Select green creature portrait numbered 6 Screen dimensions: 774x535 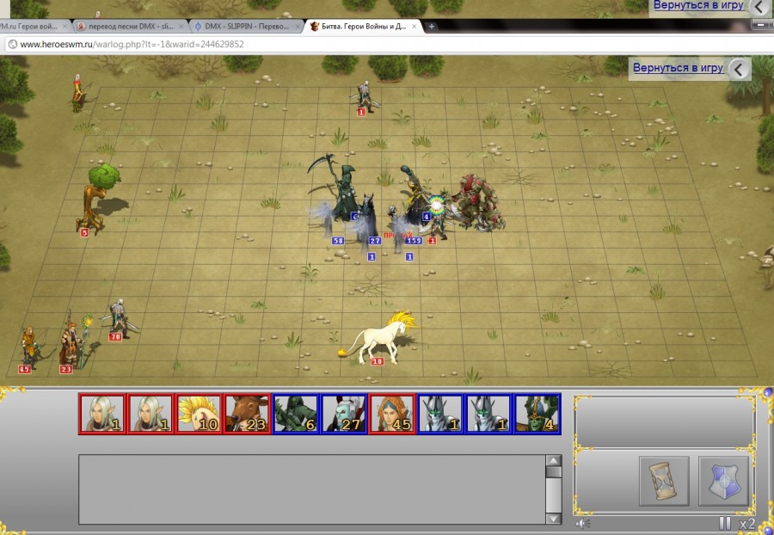point(296,414)
